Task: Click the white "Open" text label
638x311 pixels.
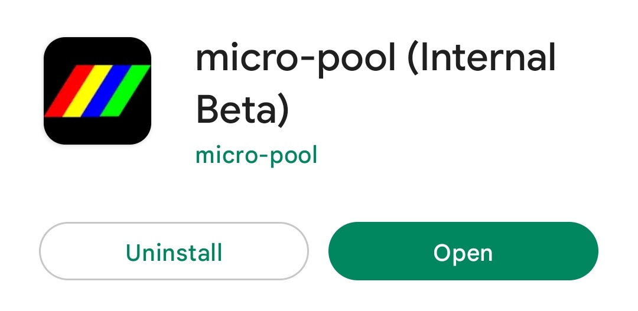Action: (x=463, y=253)
